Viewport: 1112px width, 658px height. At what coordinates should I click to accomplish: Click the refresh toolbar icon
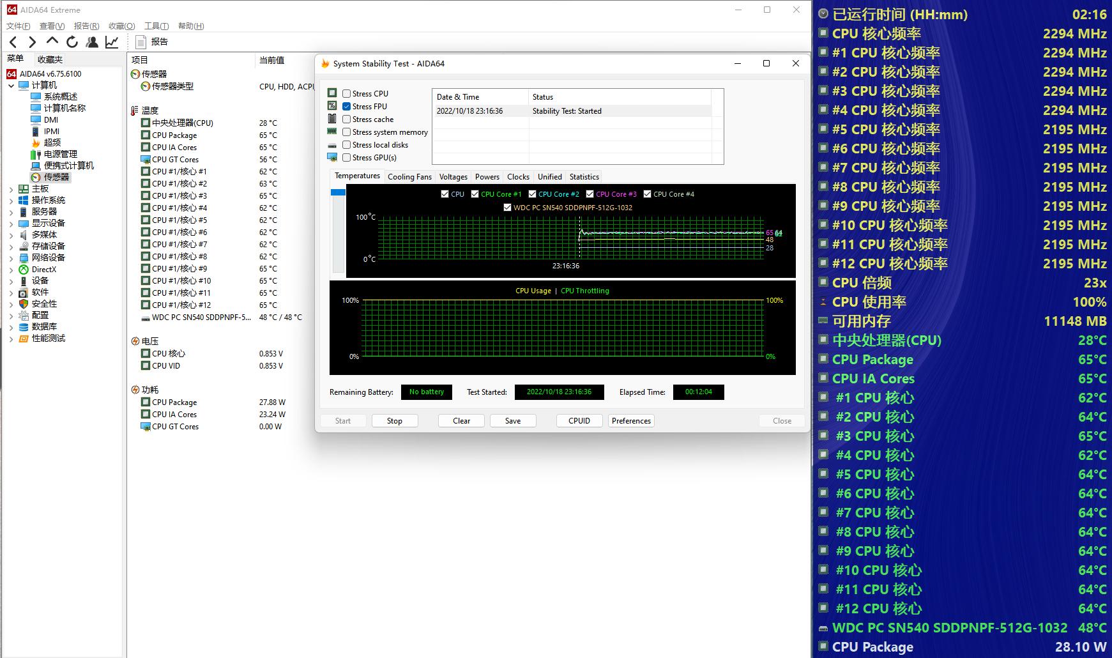pyautogui.click(x=72, y=42)
